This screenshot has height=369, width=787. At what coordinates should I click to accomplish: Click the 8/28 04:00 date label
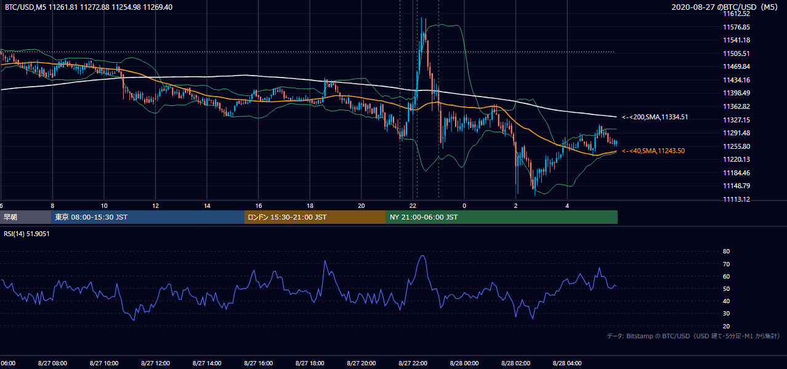(x=567, y=363)
